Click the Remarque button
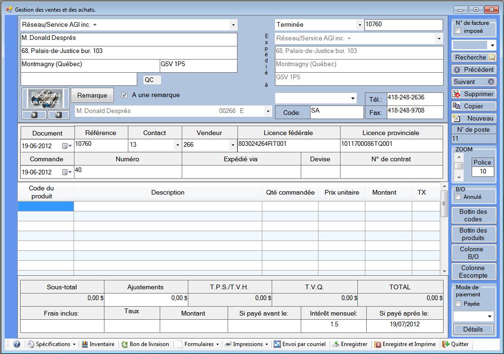The height and width of the screenshot is (354, 504). pos(92,95)
